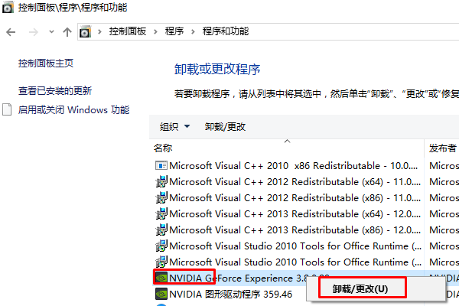Click the window title bar program icon
Viewport: 459px width, 306px height.
point(8,8)
